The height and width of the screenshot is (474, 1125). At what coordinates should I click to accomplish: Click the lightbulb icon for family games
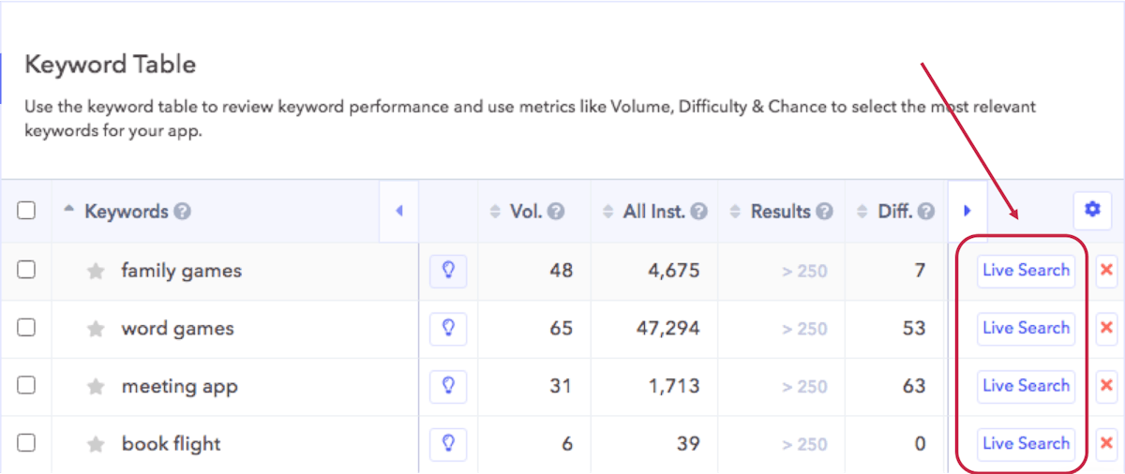448,271
